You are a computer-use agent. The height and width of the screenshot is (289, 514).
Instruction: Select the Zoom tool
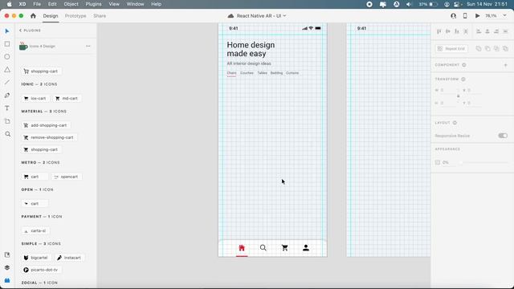[x=7, y=134]
